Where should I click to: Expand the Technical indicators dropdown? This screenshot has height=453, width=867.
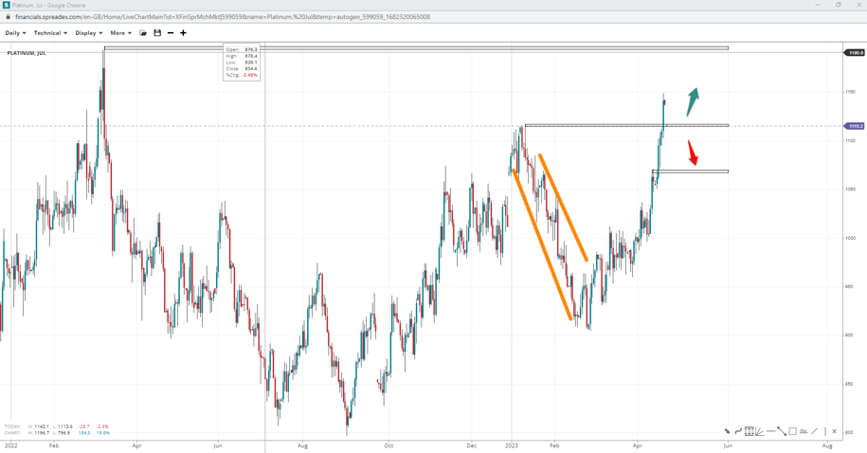(50, 33)
